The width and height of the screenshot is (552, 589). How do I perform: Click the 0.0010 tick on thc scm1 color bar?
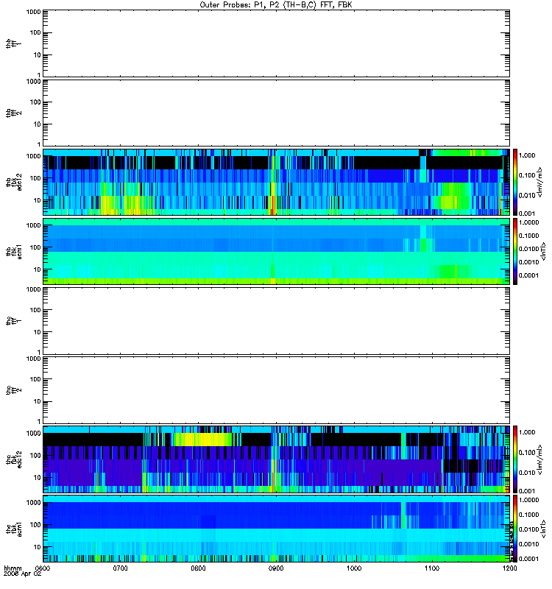528,544
